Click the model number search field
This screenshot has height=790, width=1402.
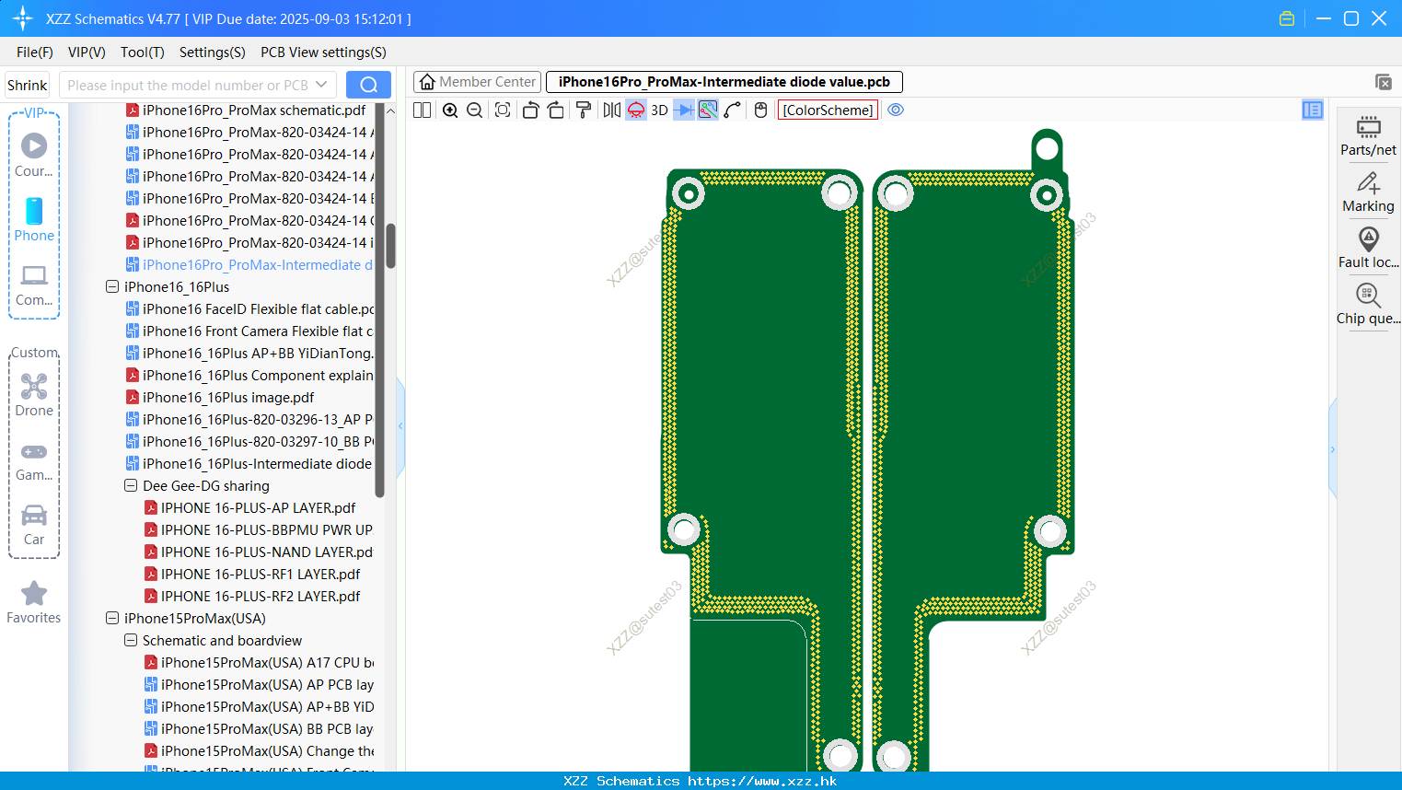187,85
